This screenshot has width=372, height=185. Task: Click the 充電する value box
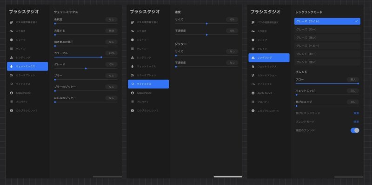[x=112, y=31]
